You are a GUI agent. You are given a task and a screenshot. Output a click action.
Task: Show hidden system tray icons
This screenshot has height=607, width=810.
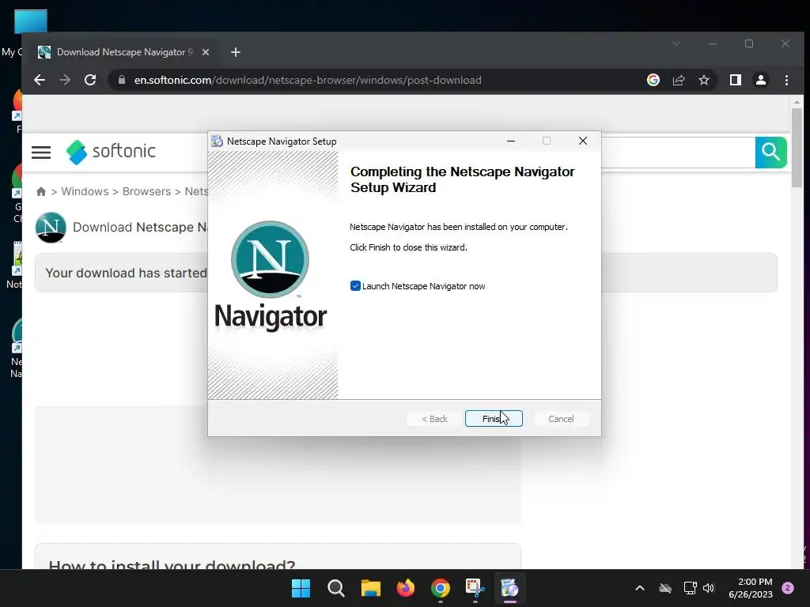[x=639, y=588]
